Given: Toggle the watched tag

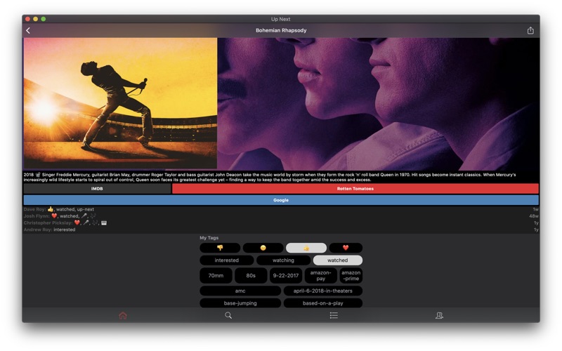Looking at the screenshot, I should pyautogui.click(x=338, y=260).
